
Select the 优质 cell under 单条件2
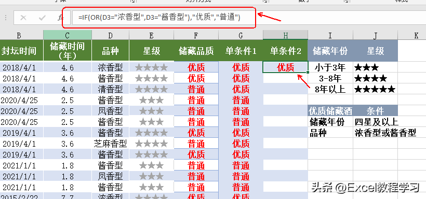tap(285, 67)
